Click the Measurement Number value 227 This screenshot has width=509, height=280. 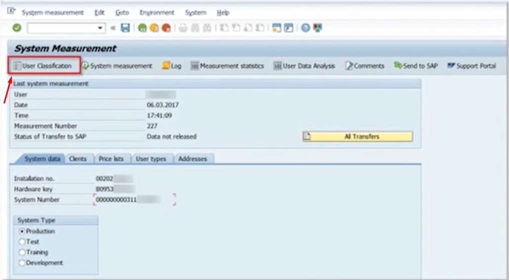(152, 126)
